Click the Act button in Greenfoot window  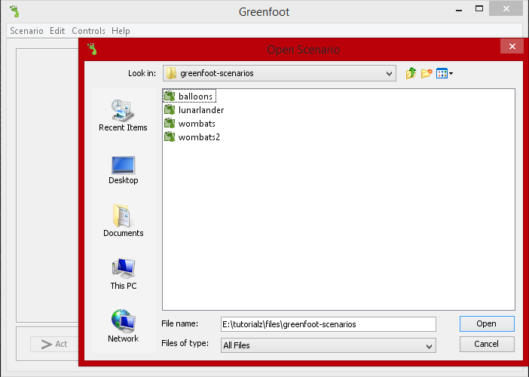pos(54,344)
